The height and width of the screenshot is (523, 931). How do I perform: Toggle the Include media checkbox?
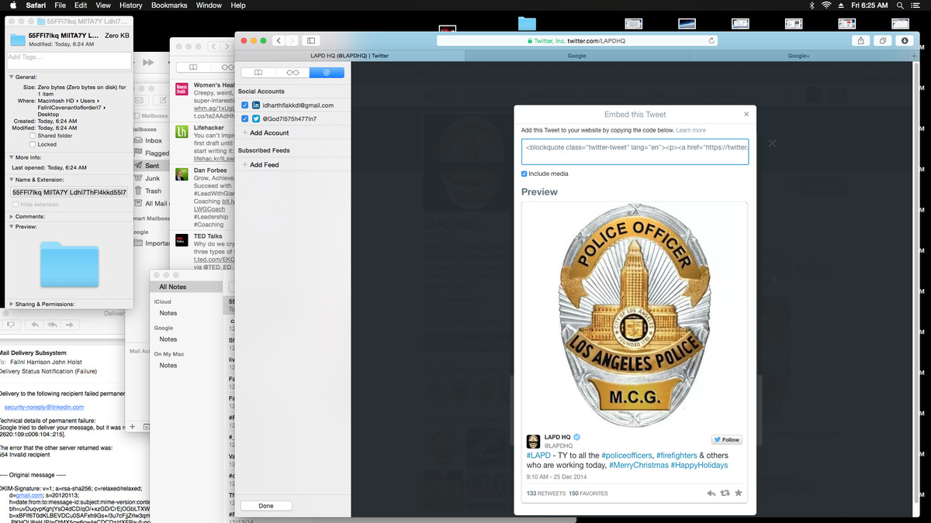pos(524,174)
